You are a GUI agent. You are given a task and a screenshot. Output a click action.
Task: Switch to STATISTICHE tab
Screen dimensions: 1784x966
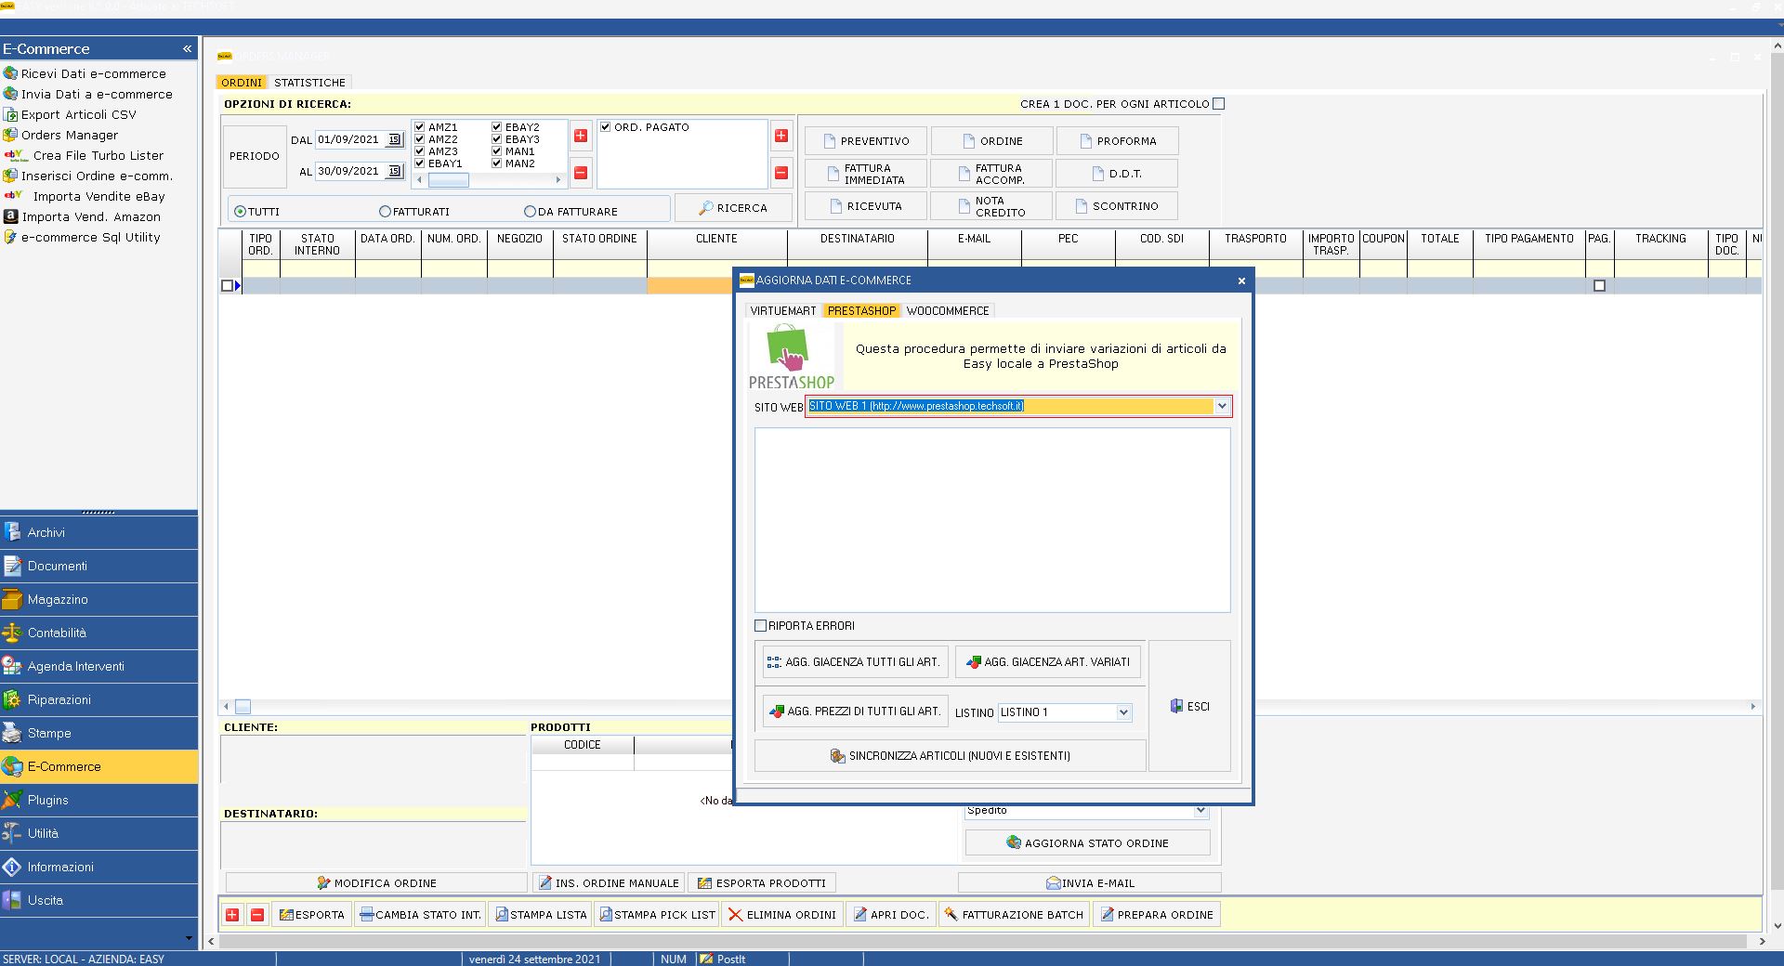click(309, 83)
